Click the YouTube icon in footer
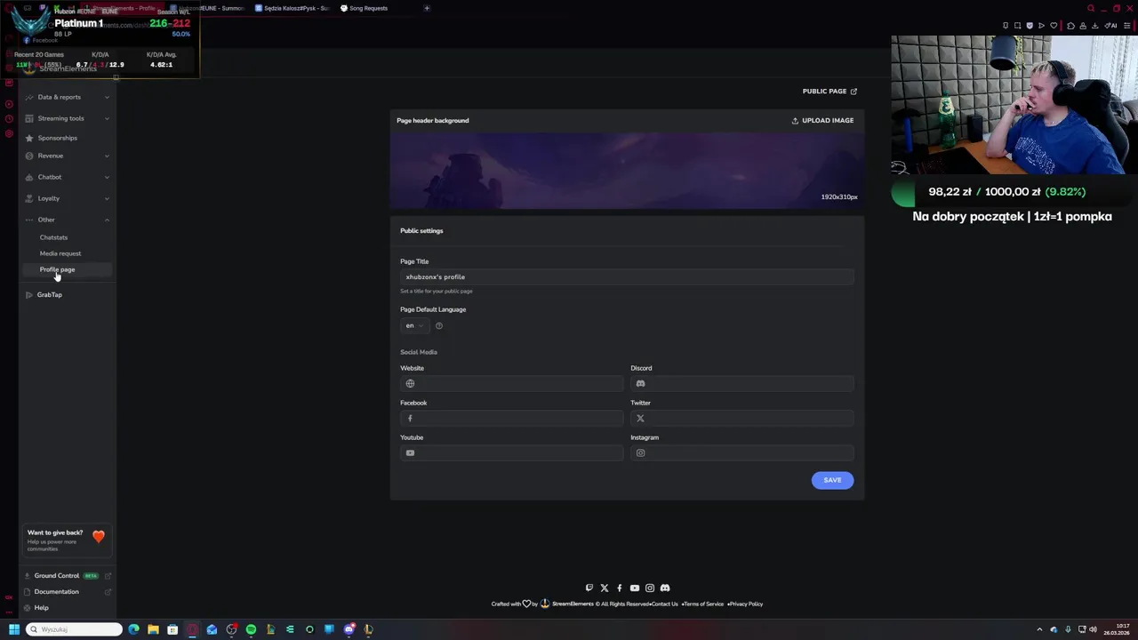This screenshot has height=640, width=1138. 635,588
